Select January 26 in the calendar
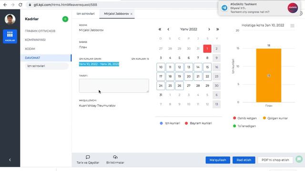This screenshot has height=171, width=305. click(x=179, y=85)
